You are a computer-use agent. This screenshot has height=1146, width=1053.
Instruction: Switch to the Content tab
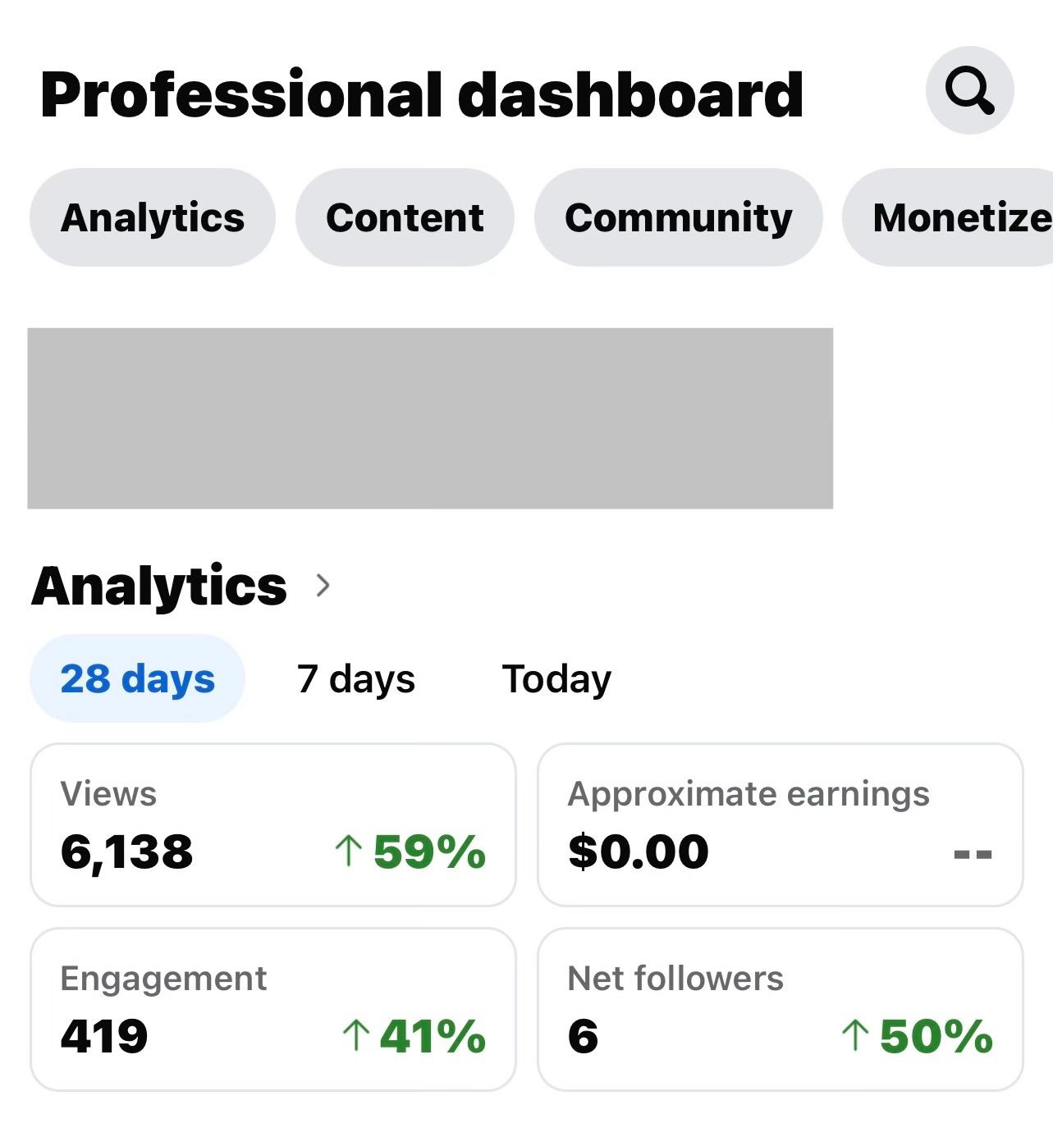click(x=405, y=217)
